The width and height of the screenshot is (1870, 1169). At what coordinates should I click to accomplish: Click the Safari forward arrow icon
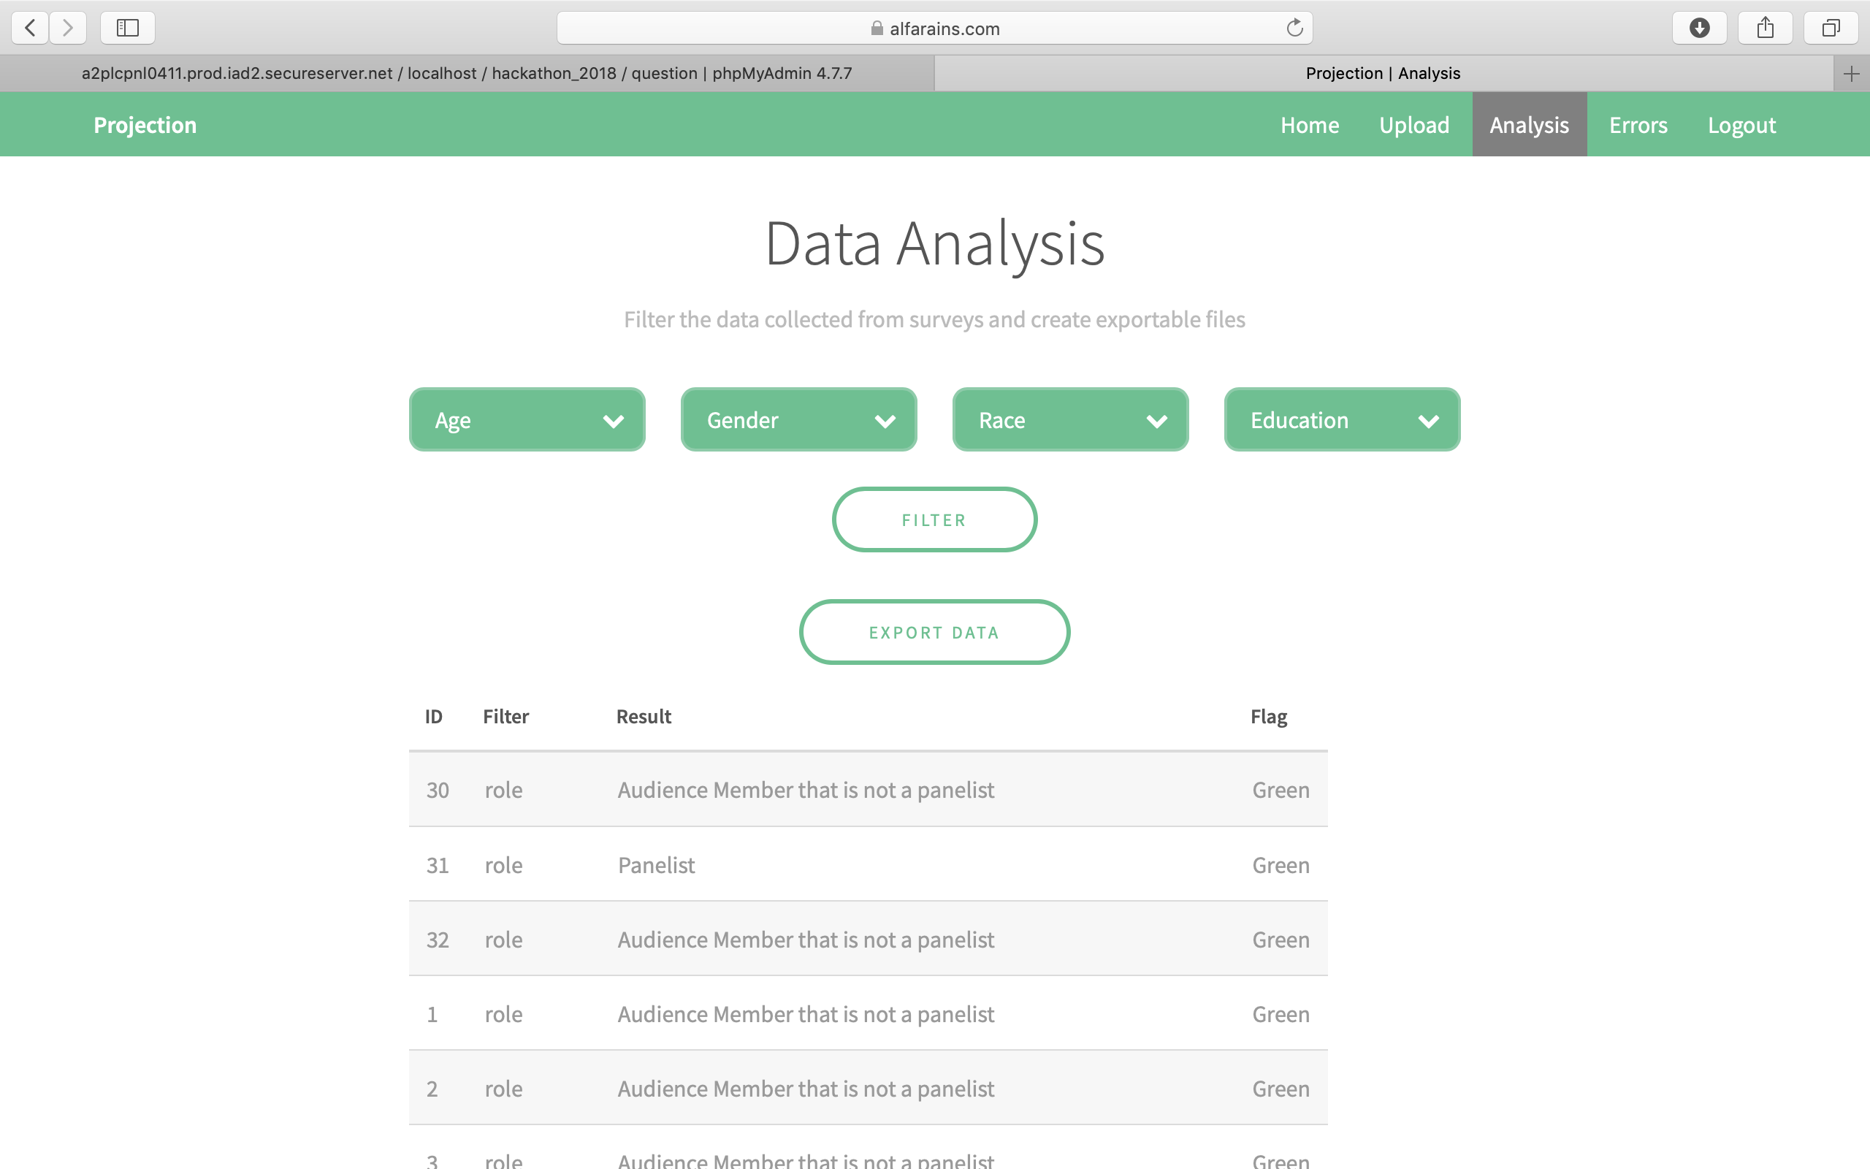68,28
